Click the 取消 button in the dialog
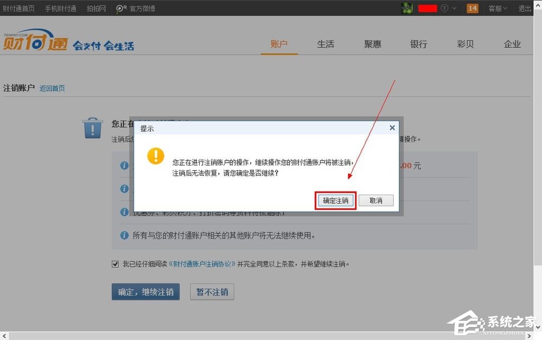542x340 pixels. click(375, 200)
